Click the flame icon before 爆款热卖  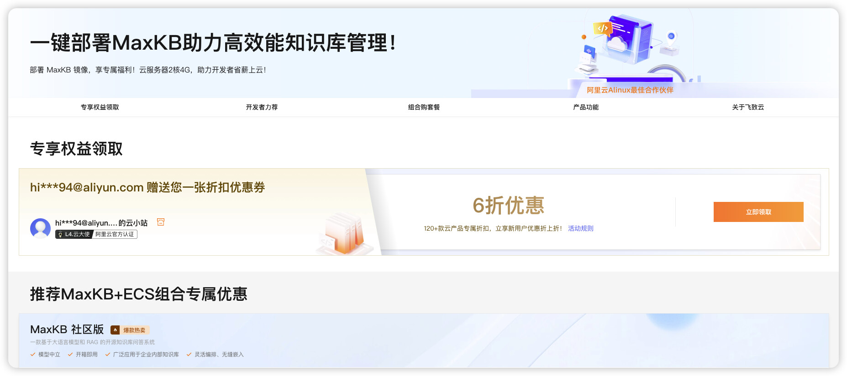coord(115,330)
